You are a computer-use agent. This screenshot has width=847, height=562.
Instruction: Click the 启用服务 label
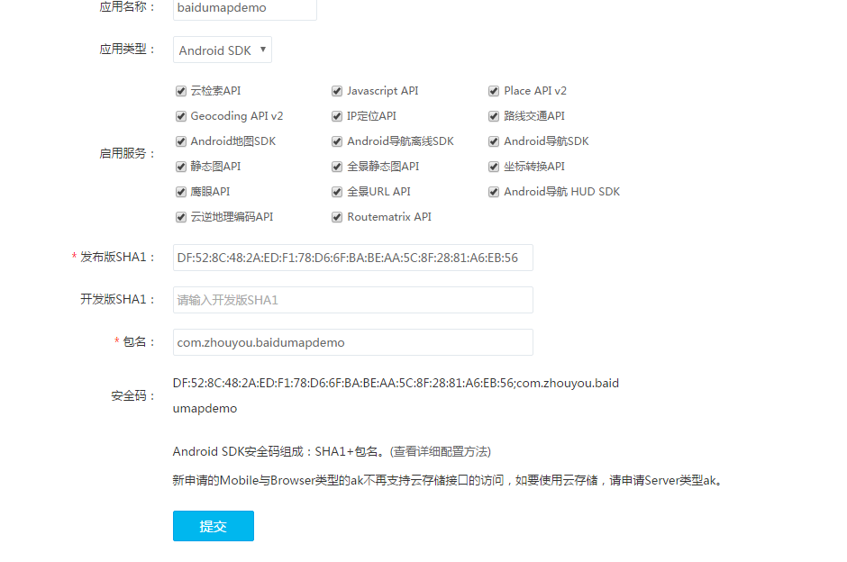[127, 154]
